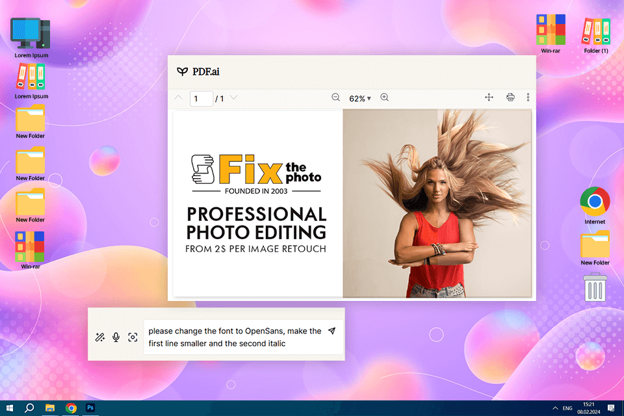Image resolution: width=624 pixels, height=416 pixels.
Task: Go to next page with down chevron
Action: coord(233,97)
